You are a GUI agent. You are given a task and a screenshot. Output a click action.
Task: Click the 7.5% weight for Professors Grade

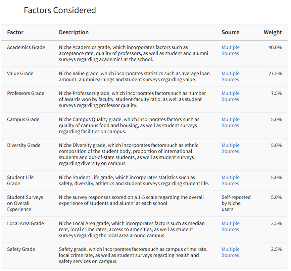[276, 93]
